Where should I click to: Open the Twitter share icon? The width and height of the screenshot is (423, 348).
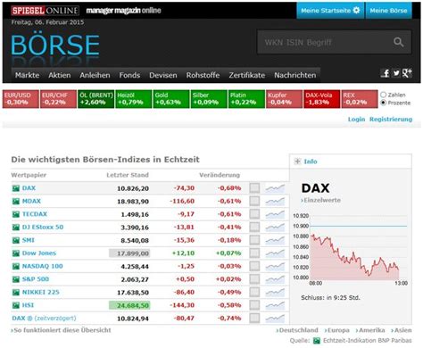(396, 73)
